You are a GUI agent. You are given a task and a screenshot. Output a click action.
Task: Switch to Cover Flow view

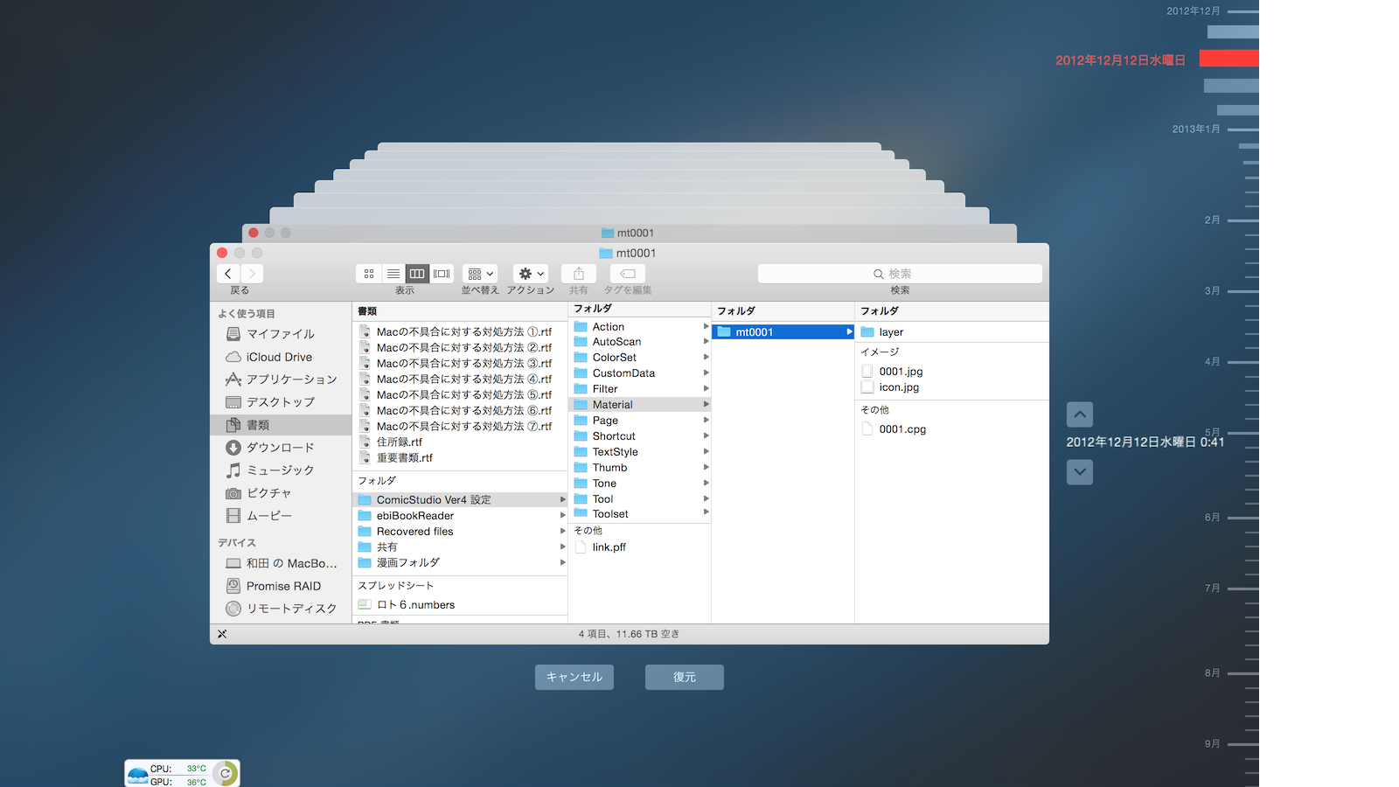click(x=442, y=274)
